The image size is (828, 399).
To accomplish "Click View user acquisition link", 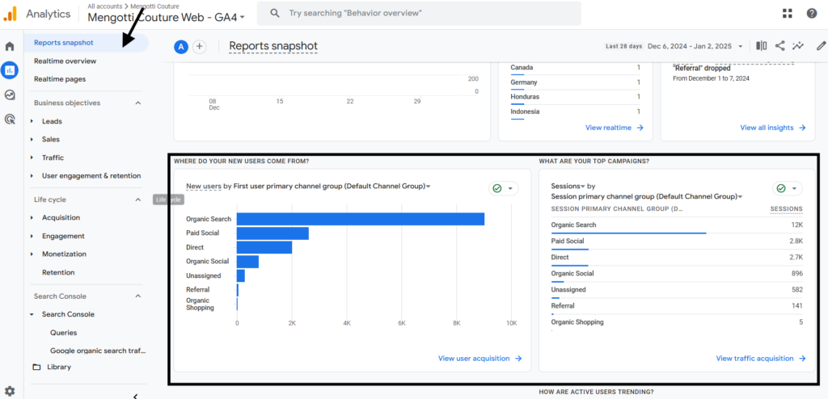I will tap(479, 359).
